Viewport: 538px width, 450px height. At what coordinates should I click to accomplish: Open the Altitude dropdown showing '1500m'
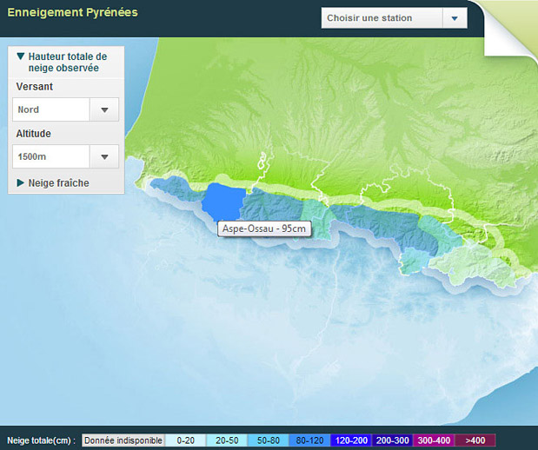[x=52, y=156]
